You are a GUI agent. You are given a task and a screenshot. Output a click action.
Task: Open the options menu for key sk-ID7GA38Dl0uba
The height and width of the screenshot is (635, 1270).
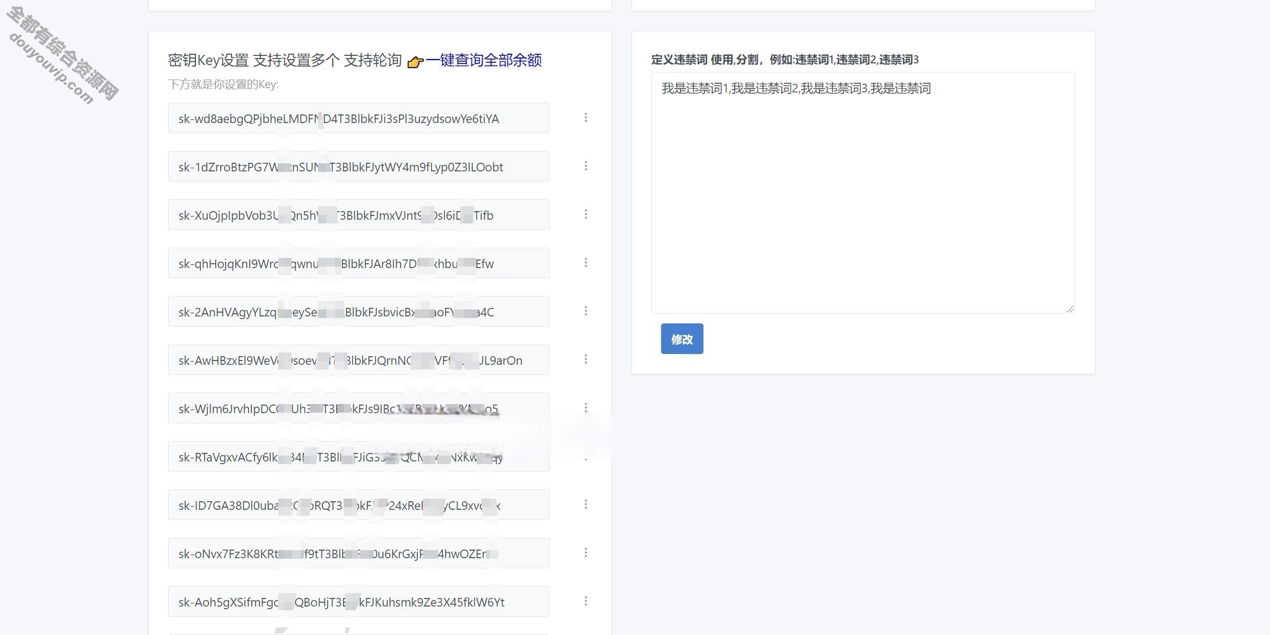tap(585, 504)
